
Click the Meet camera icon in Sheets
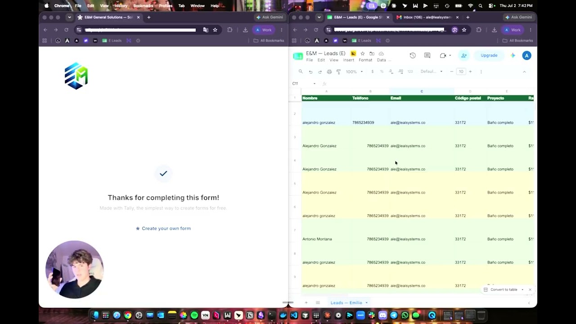443,55
